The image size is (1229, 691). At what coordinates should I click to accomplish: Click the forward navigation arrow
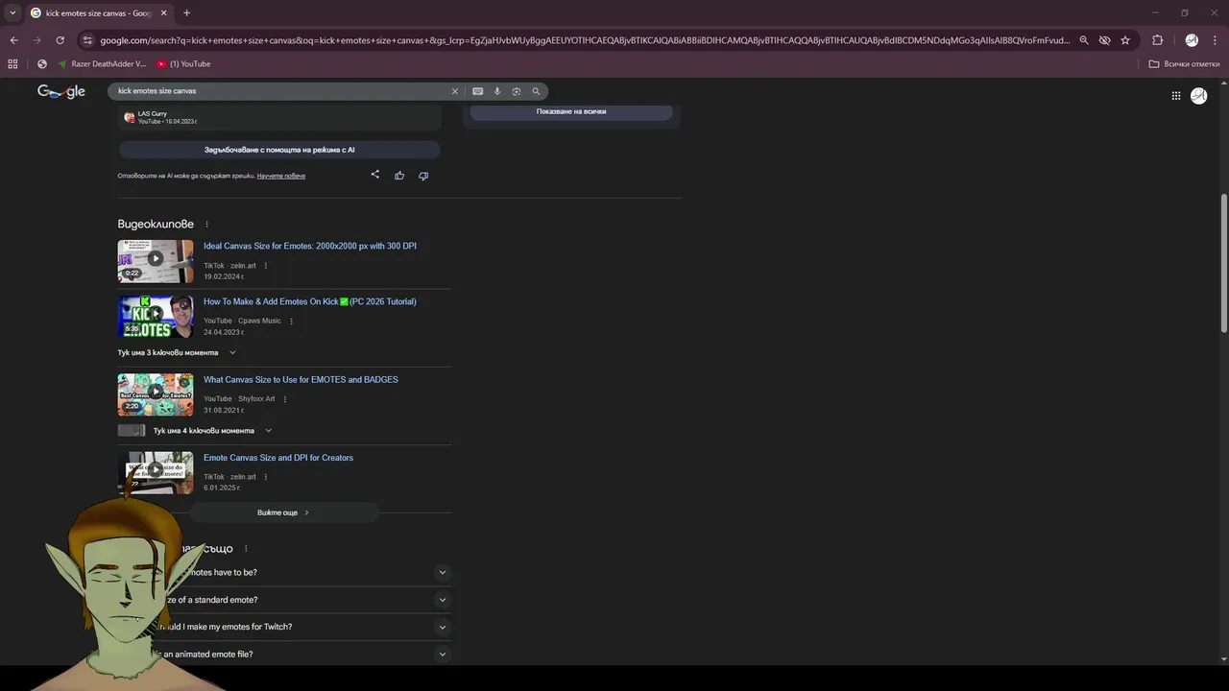coord(36,40)
